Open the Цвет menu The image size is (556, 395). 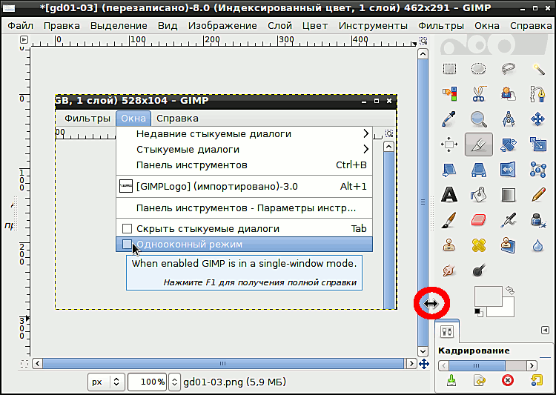tap(315, 25)
